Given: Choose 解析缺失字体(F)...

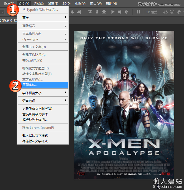Looking at the screenshot, I should [43, 120].
